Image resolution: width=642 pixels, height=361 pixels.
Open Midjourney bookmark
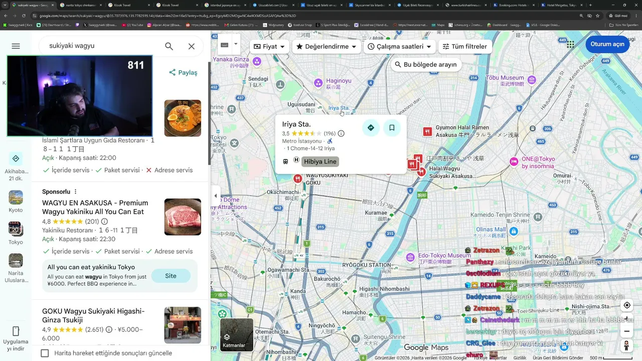pos(273,25)
